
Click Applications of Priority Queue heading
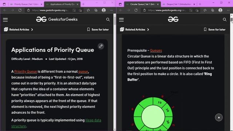pos(52,50)
